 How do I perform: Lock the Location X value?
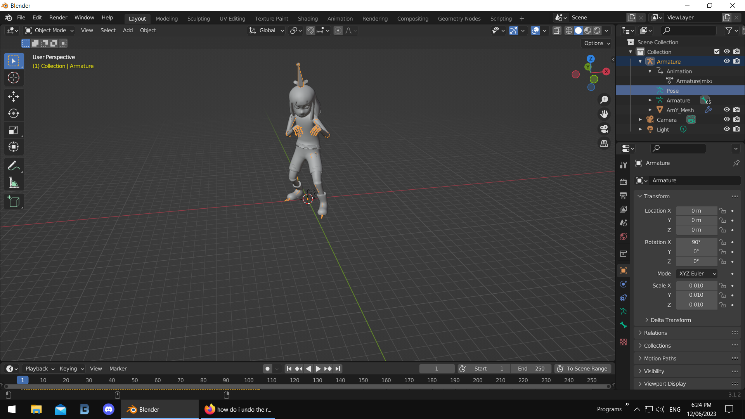point(723,211)
